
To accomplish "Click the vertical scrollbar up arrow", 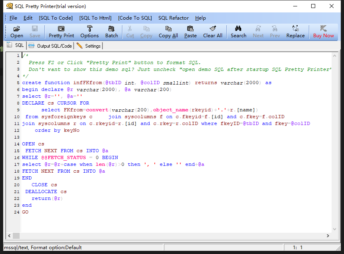I will [334, 56].
